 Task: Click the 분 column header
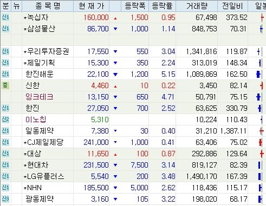click(x=5, y=6)
